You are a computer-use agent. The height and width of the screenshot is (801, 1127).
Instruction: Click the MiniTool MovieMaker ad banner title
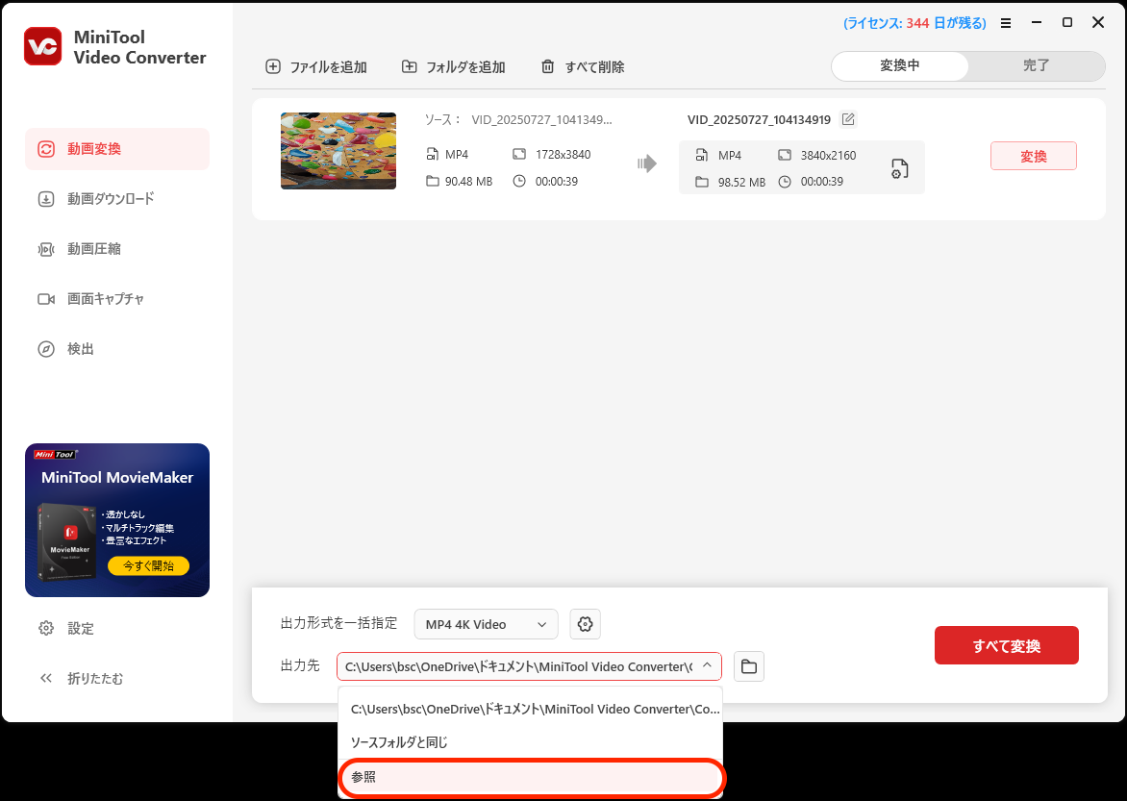coord(117,478)
